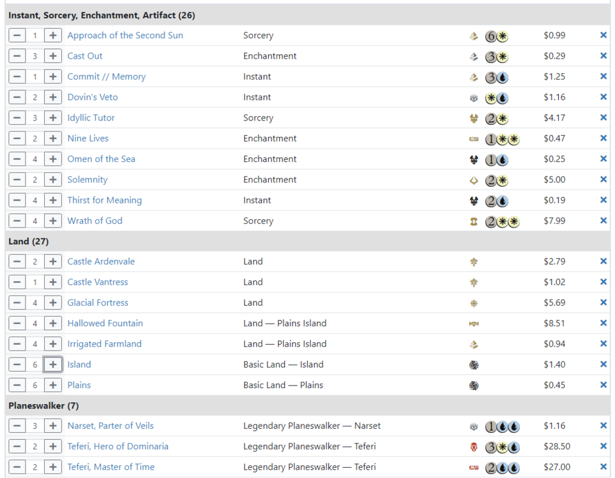Increase Island quantity with plus button
The height and width of the screenshot is (478, 615).
click(x=53, y=365)
